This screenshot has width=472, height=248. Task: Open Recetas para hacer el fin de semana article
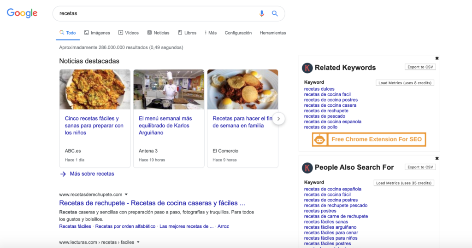tap(242, 122)
